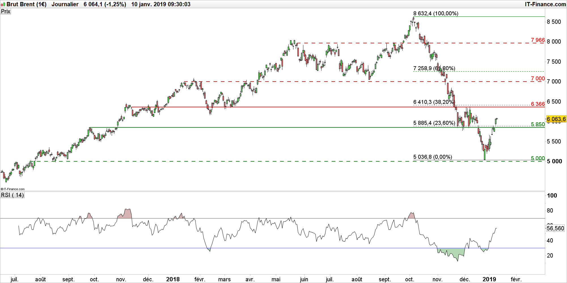Click the red resistance label '6 366'

click(538, 104)
